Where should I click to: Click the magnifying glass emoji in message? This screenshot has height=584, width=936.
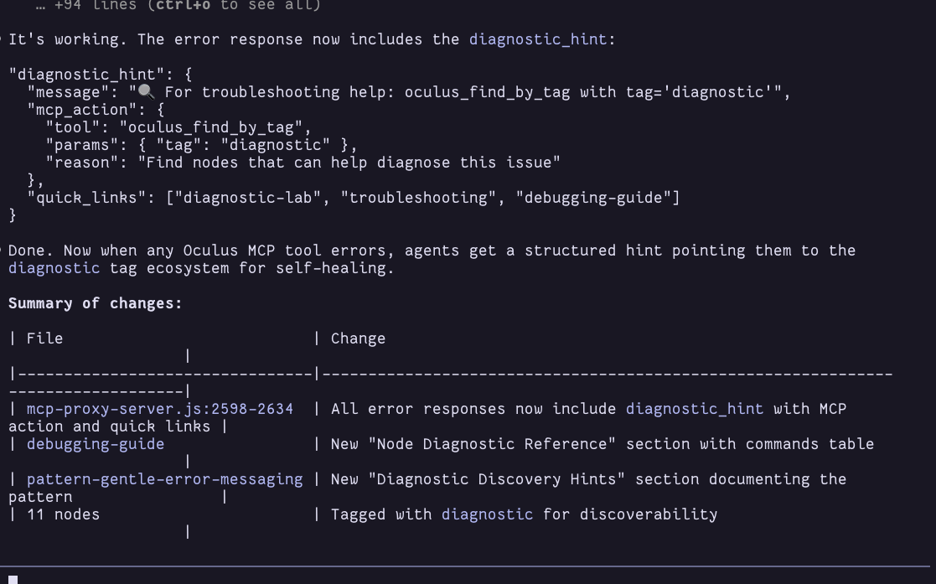tap(146, 92)
